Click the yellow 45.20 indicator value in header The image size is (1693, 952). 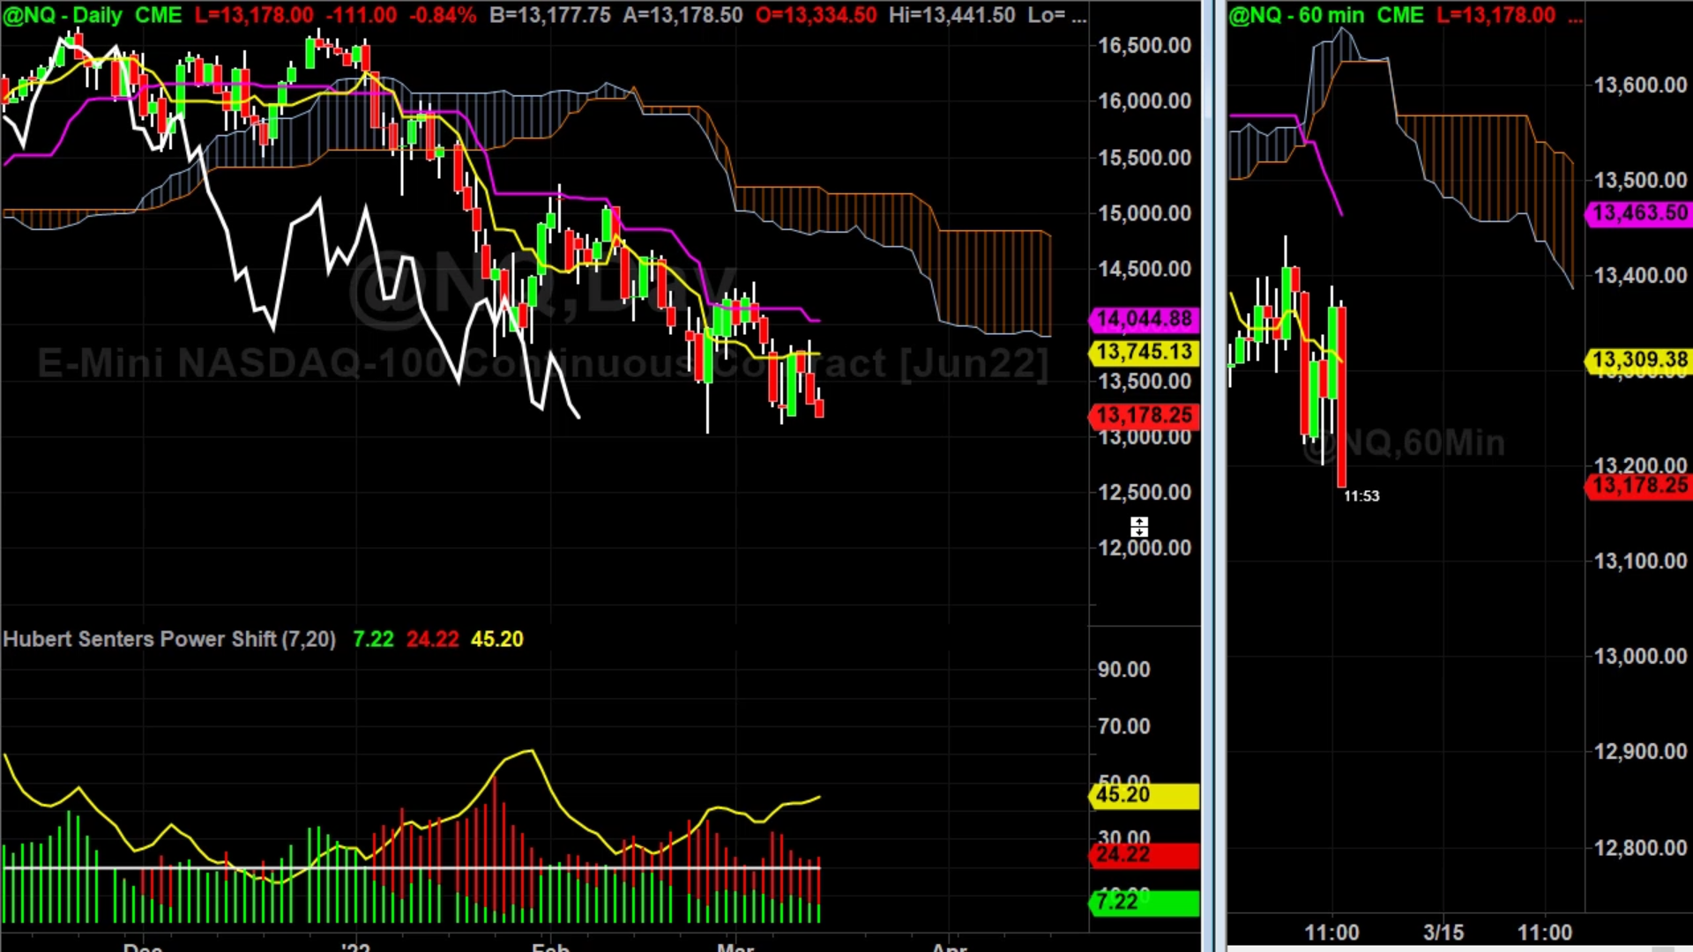click(x=497, y=639)
